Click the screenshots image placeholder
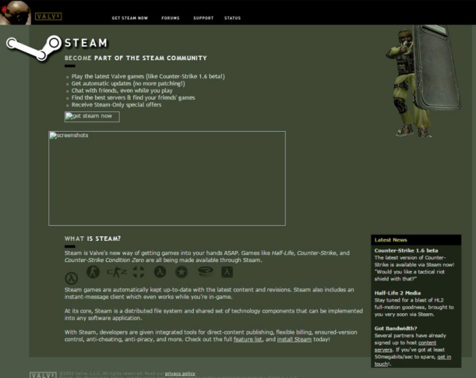The image size is (476, 378). 167,178
